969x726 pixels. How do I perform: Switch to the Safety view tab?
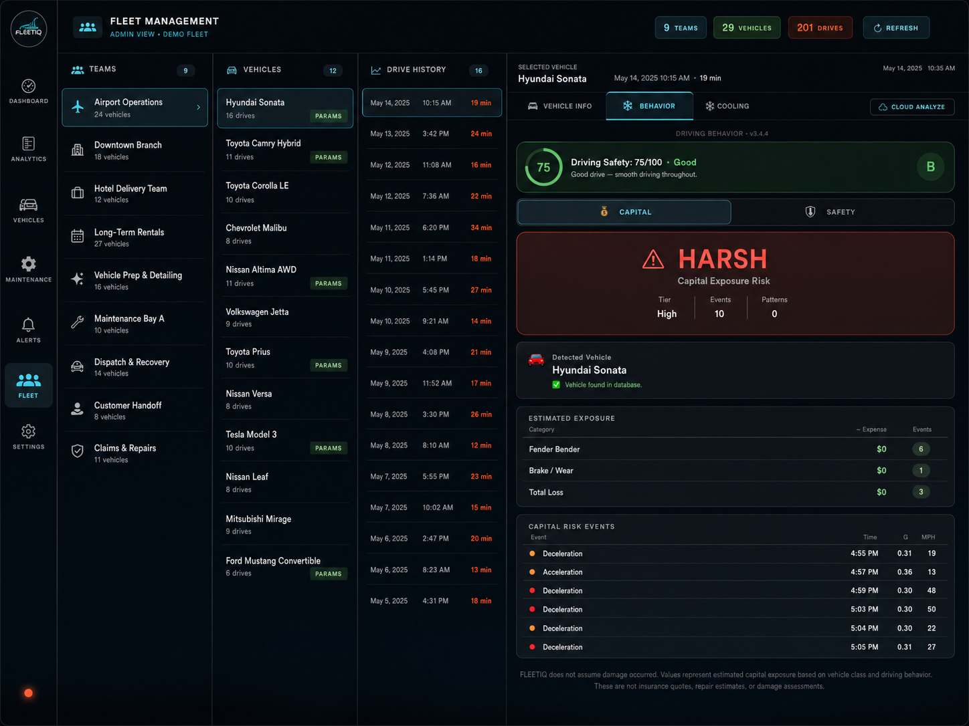click(x=830, y=212)
